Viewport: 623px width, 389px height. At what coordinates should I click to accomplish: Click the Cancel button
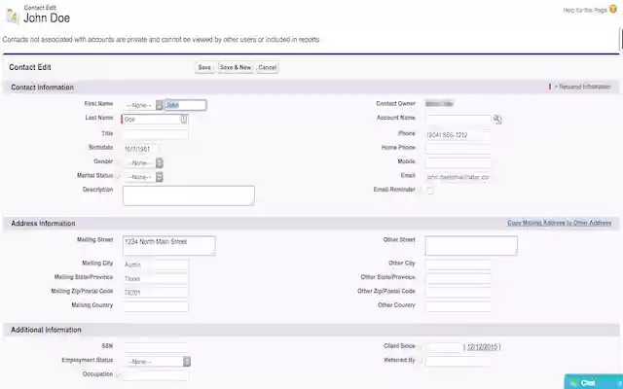(x=267, y=67)
